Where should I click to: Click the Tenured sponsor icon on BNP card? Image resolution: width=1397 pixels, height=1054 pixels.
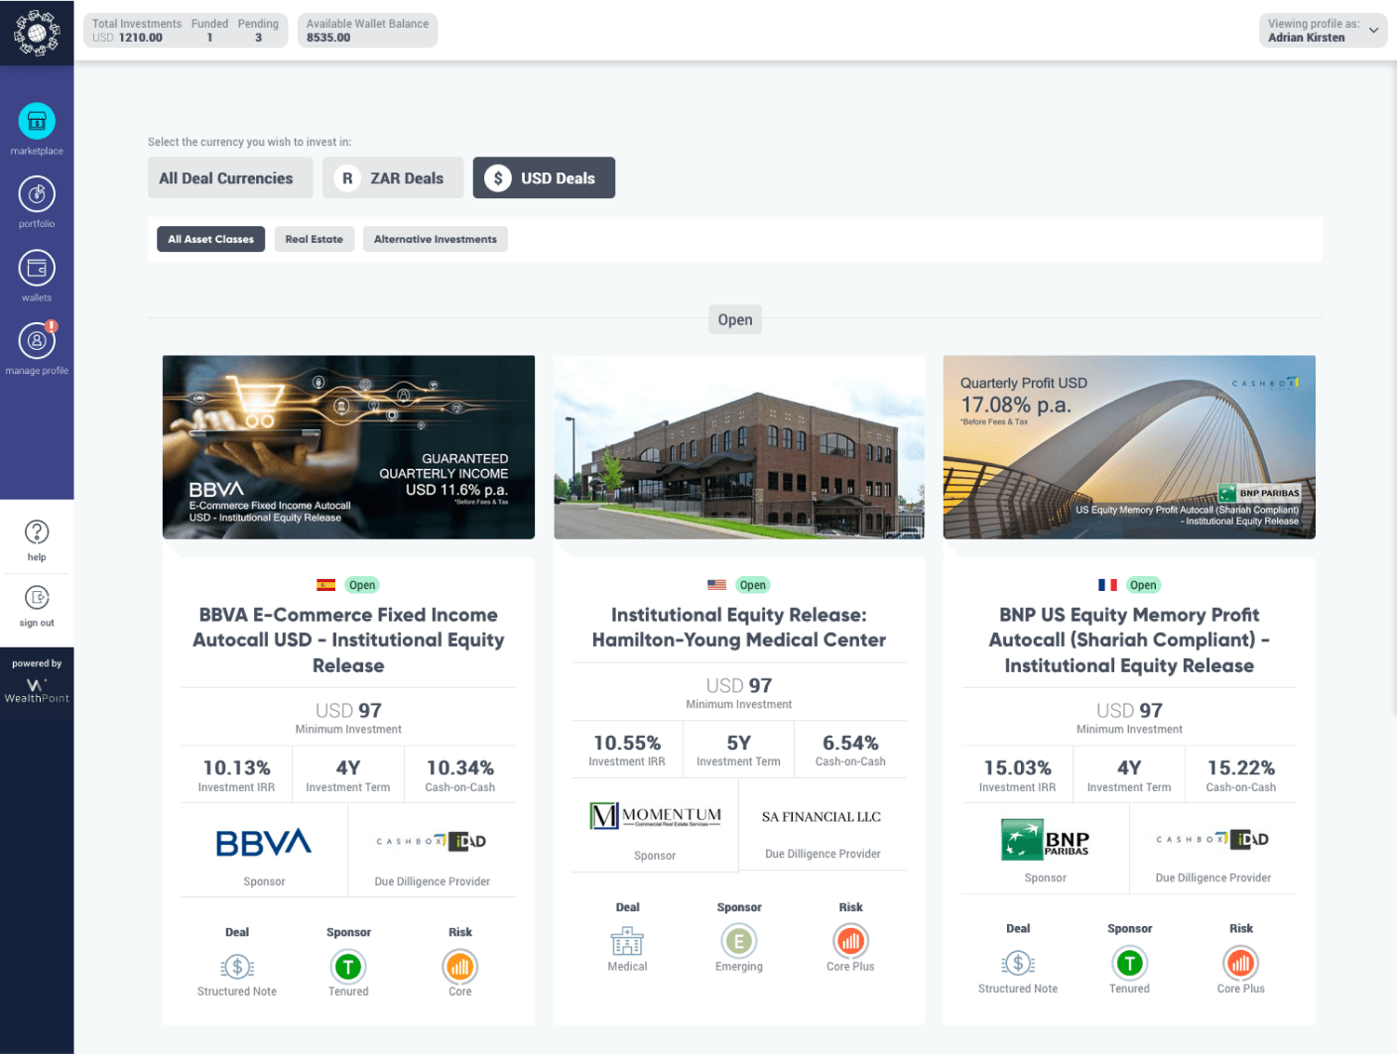(1129, 963)
